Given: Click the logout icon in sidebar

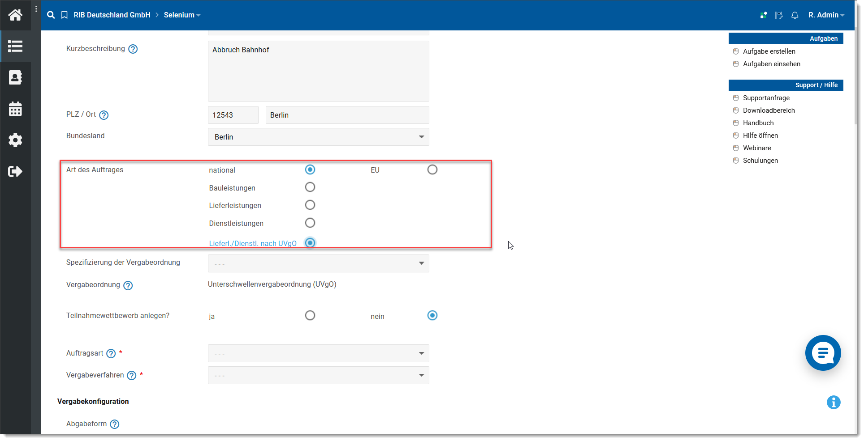Looking at the screenshot, I should [x=15, y=171].
